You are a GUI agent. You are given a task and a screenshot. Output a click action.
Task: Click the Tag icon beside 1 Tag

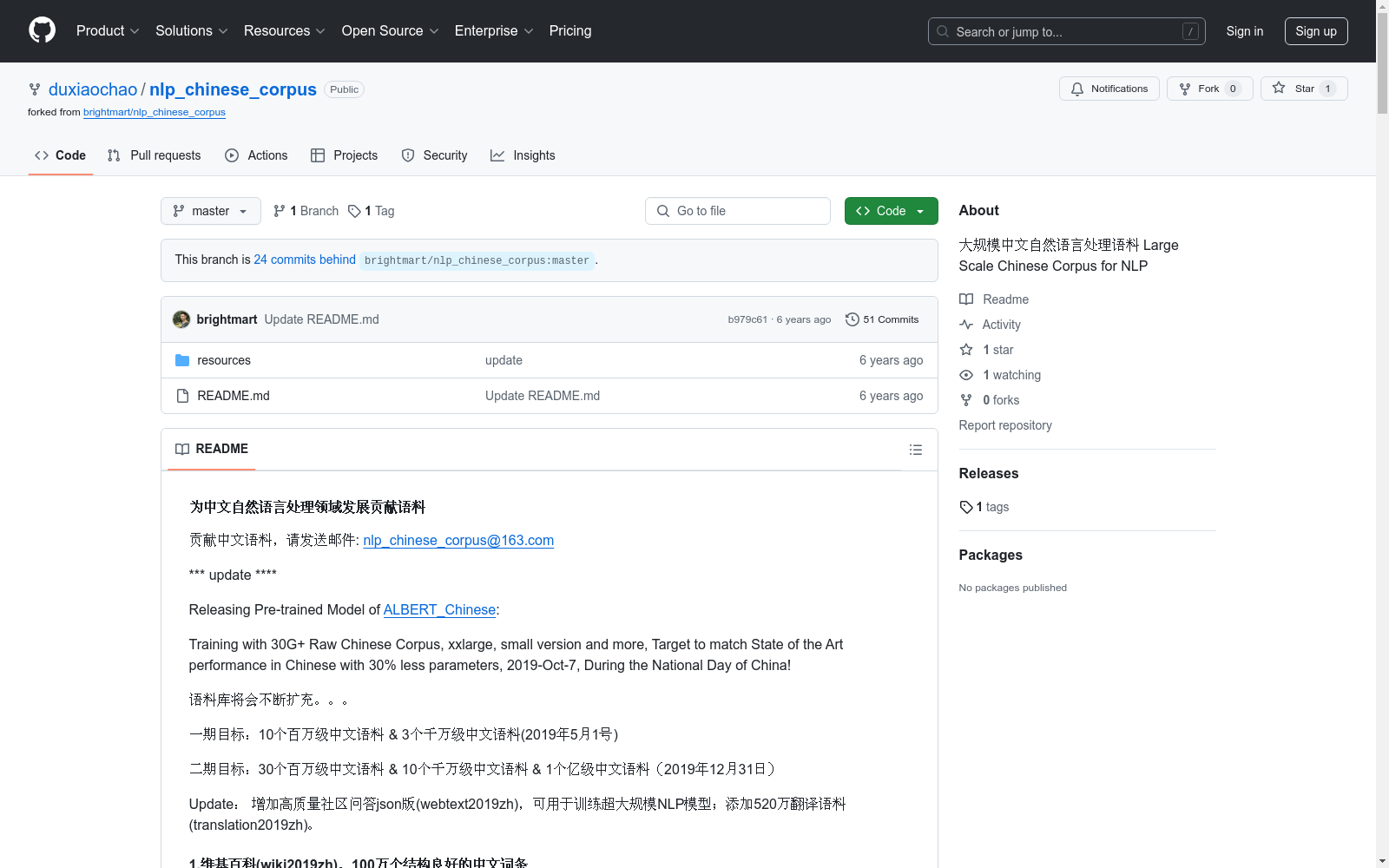(x=354, y=211)
